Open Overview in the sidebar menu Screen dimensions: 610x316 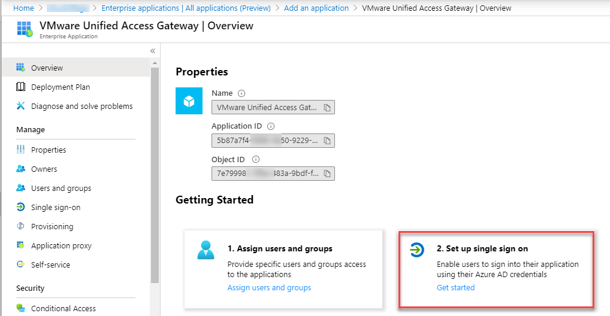pyautogui.click(x=76, y=68)
